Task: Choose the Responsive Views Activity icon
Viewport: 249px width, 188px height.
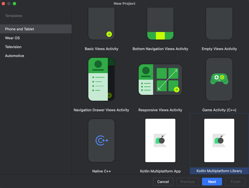Action: (160, 80)
